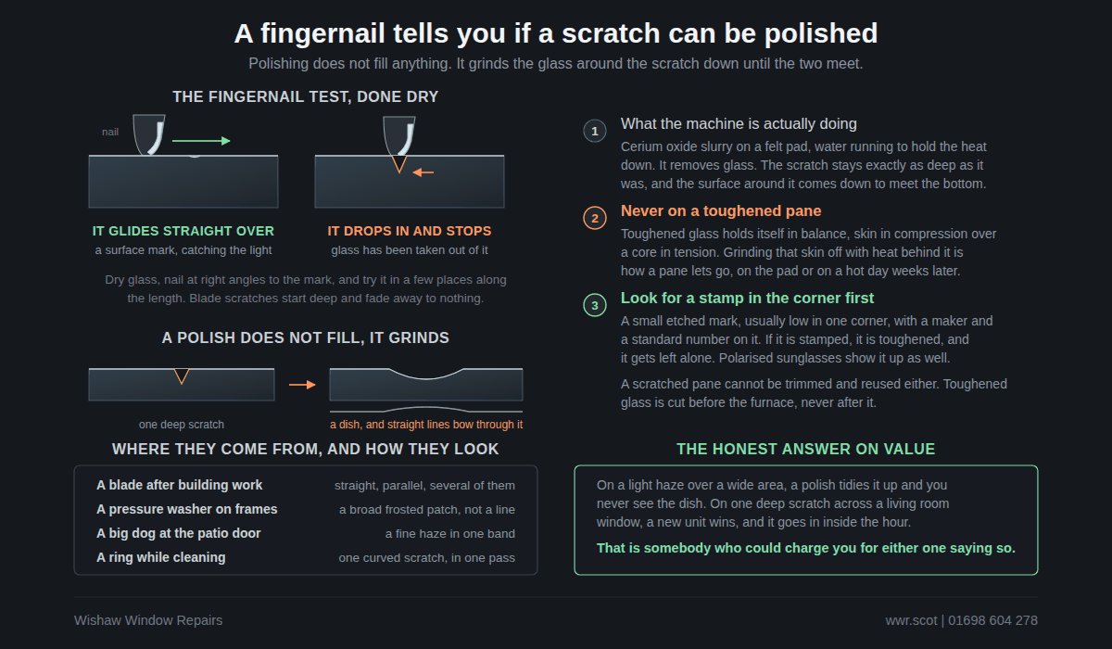Click 'A pressure washer on frames' row
The height and width of the screenshot is (649, 1112).
306,509
